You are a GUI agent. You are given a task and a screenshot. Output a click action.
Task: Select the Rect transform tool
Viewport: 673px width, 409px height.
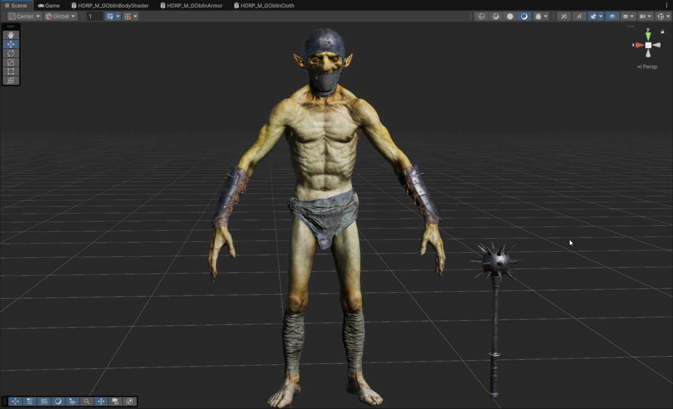coord(11,71)
